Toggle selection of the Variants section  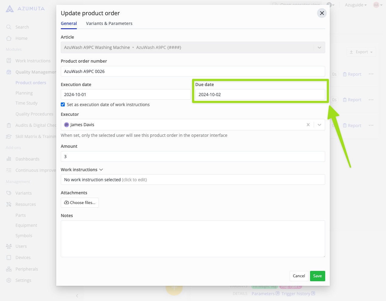(23, 193)
